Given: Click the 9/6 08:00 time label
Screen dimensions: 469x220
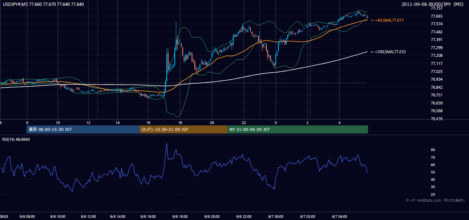Looking at the screenshot, I should pos(26,217).
